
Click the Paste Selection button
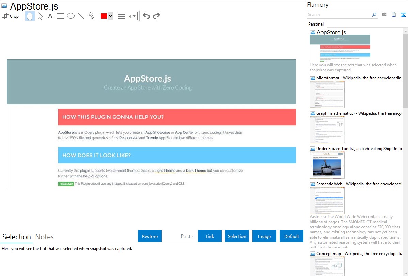click(237, 236)
